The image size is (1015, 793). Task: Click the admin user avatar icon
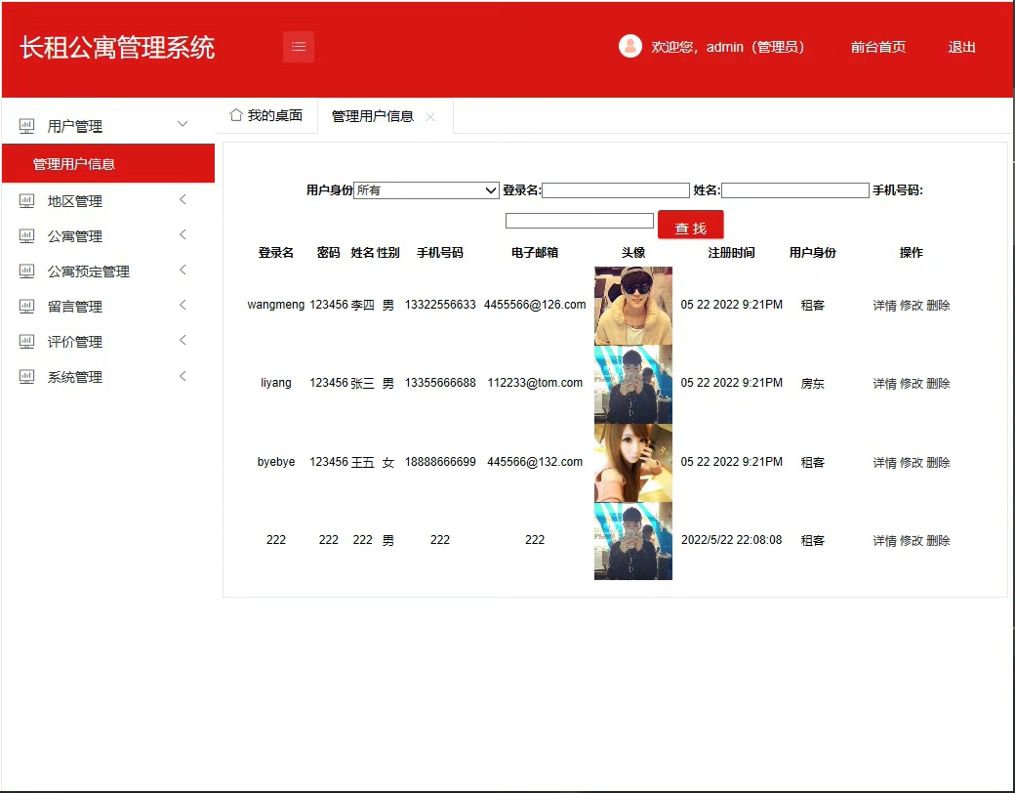pos(629,46)
